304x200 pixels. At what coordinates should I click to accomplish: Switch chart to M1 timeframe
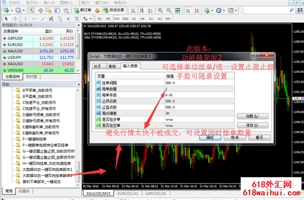coord(99,19)
